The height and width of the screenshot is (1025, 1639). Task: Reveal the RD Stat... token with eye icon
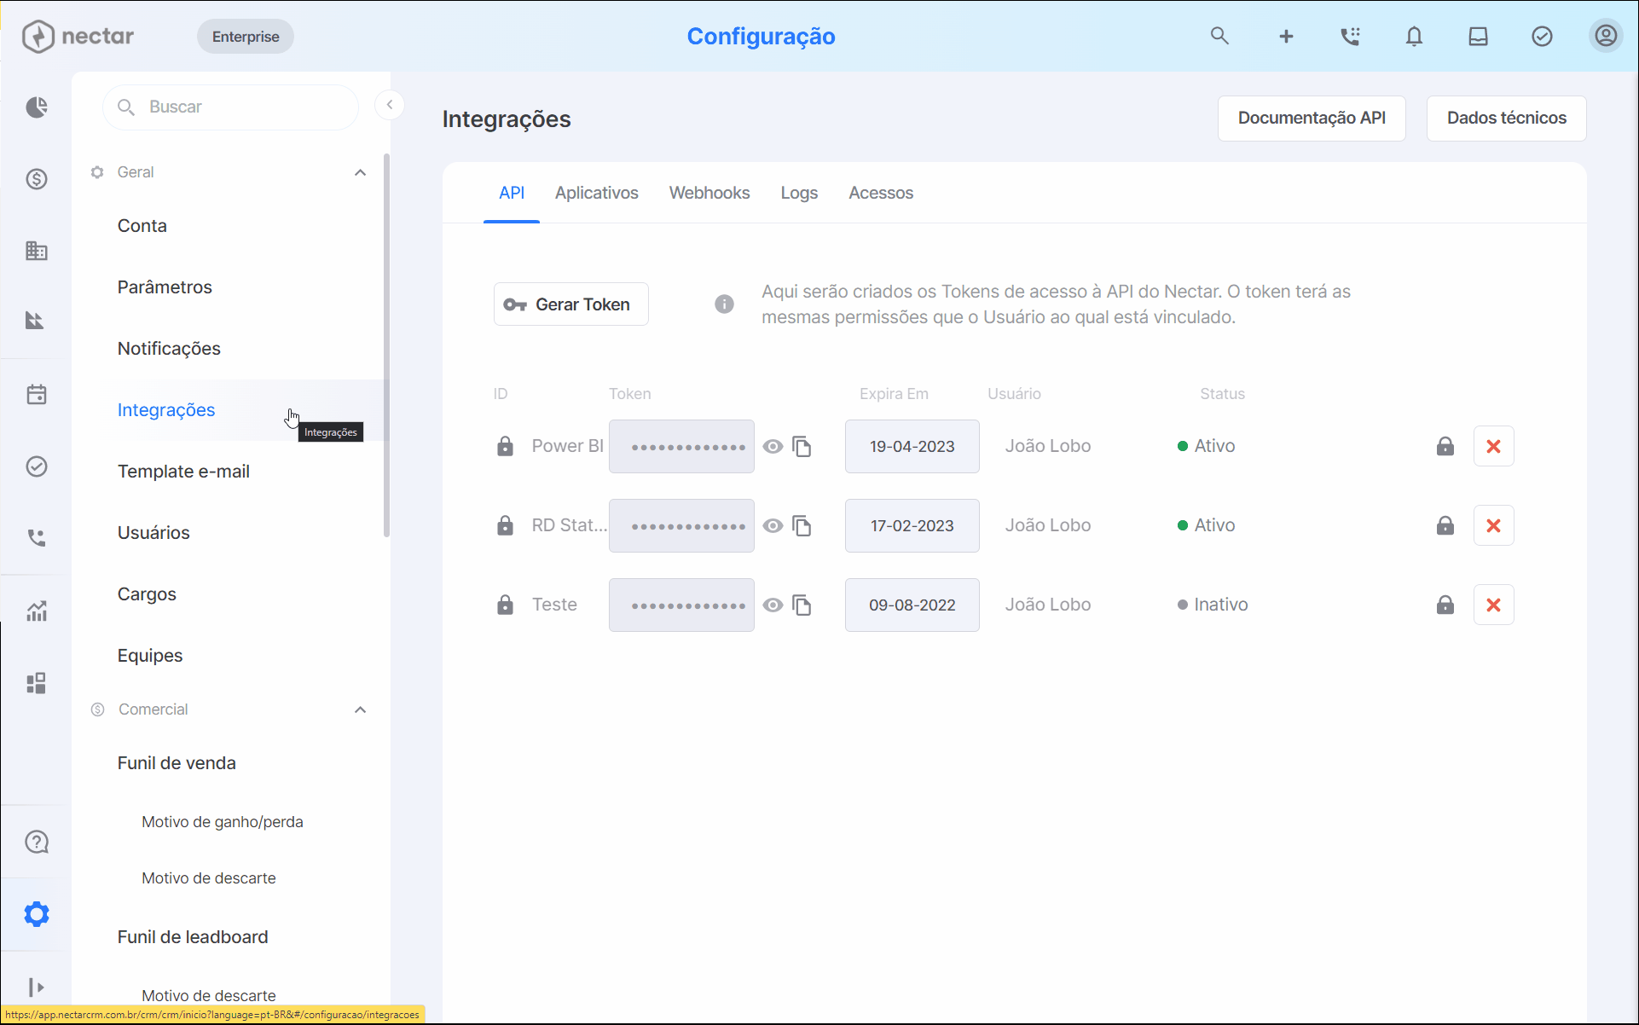(x=773, y=526)
